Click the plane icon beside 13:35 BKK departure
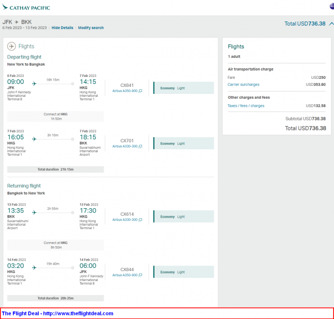The height and width of the screenshot is (319, 334). (34, 213)
